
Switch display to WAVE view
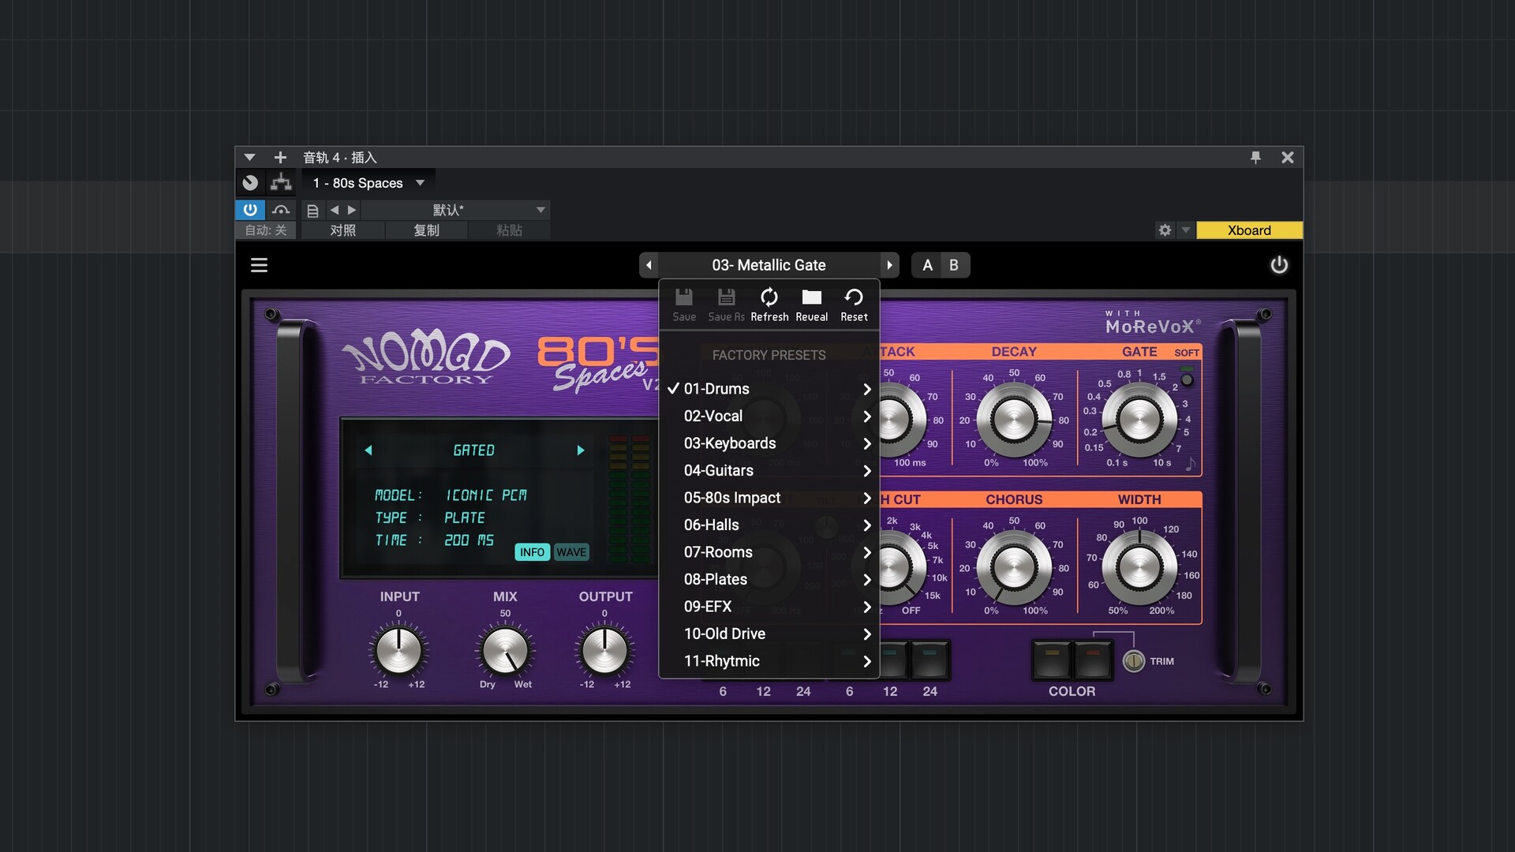tap(571, 552)
